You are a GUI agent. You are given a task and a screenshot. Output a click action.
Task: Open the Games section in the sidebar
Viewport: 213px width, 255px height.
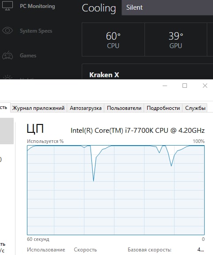[28, 56]
